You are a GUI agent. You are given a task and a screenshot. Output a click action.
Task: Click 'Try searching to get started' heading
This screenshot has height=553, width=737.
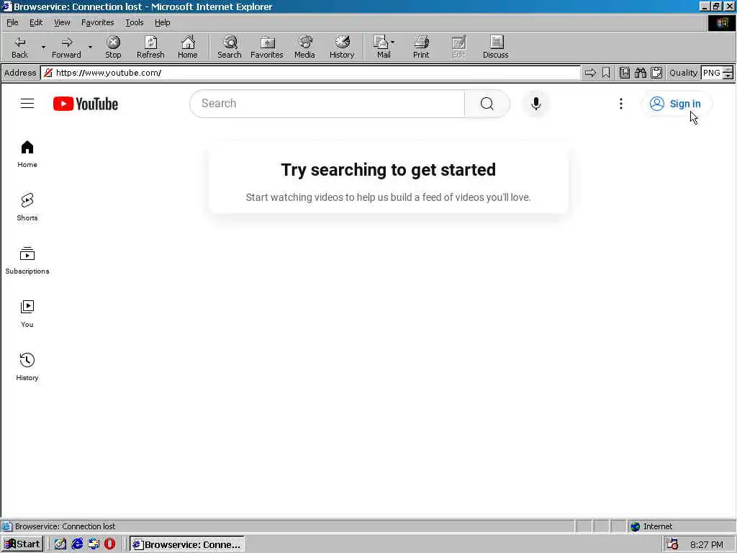pyautogui.click(x=388, y=170)
